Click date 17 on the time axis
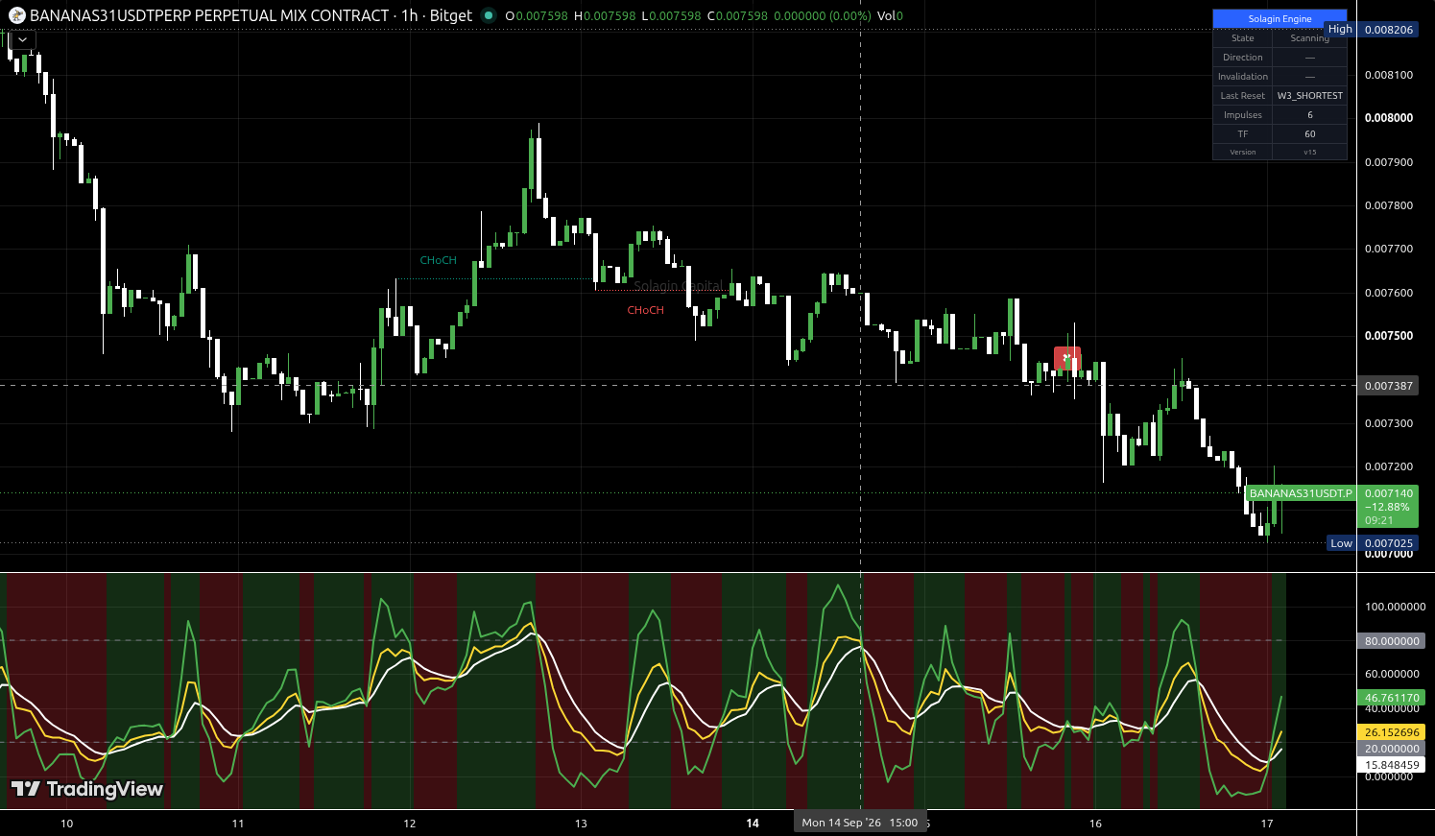1435x836 pixels. [1267, 824]
